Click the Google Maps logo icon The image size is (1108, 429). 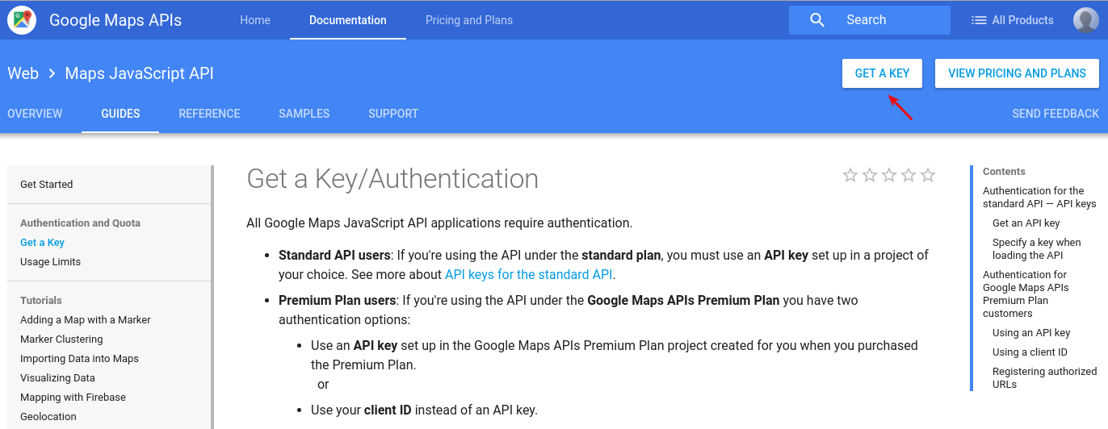click(x=22, y=20)
